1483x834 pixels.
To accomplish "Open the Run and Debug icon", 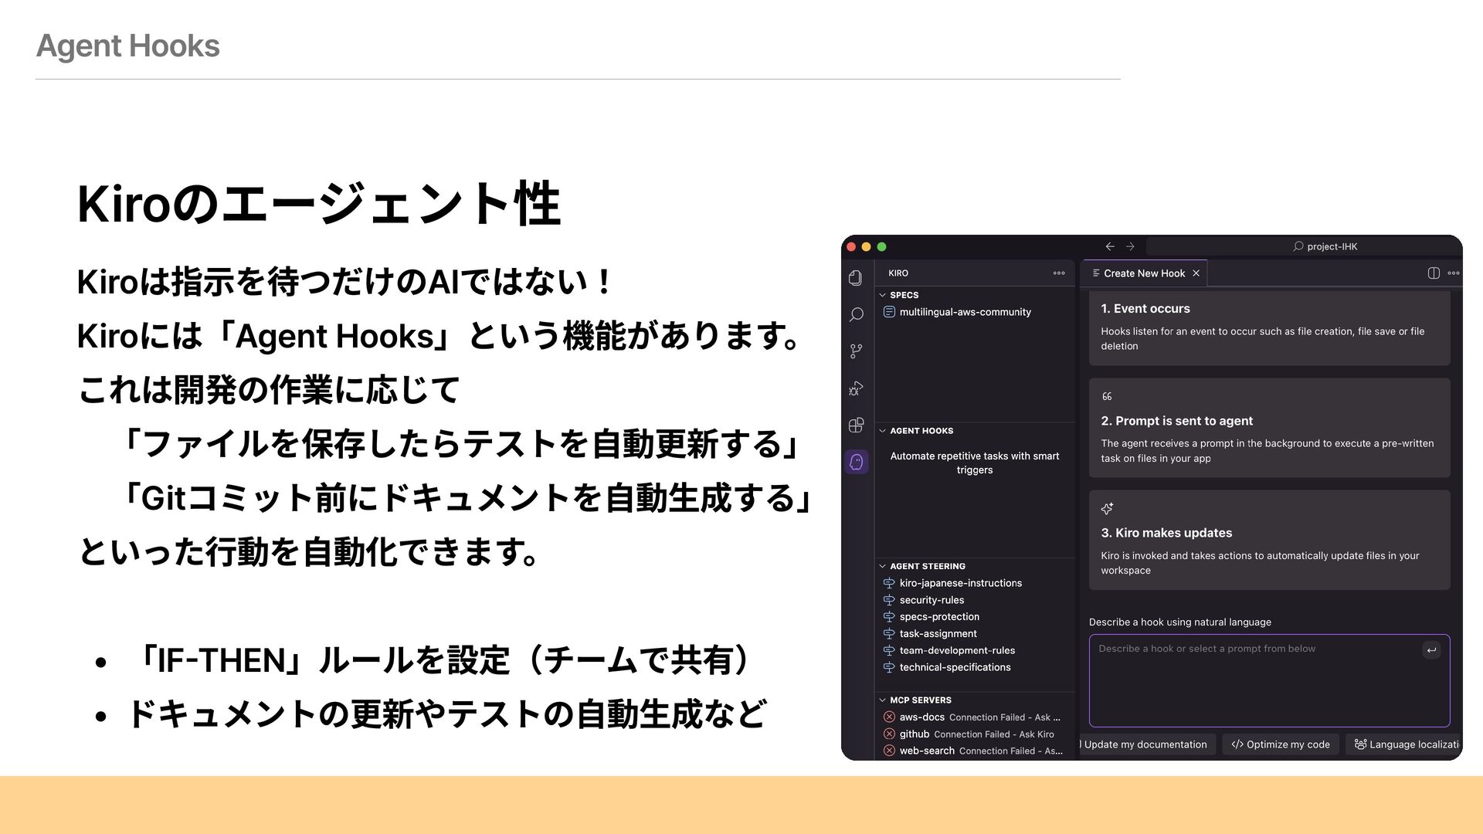I will point(856,388).
